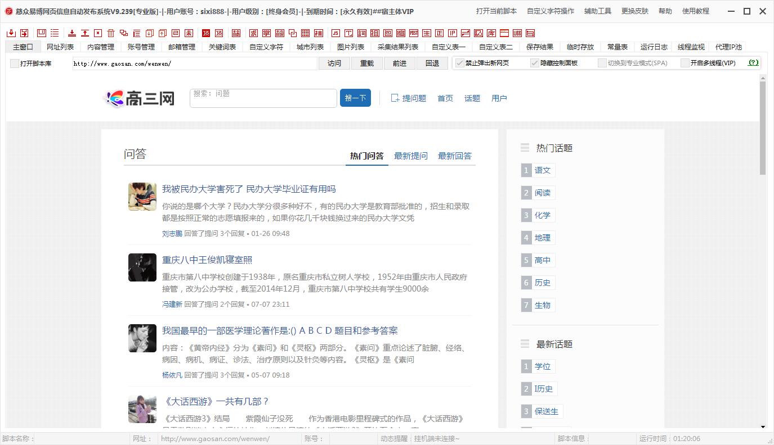Click the page vertical scrollbar thumb

[x=763, y=128]
